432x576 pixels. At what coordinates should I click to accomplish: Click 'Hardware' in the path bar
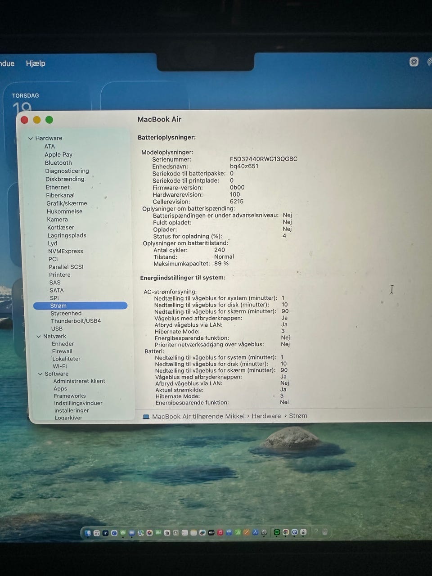click(x=266, y=416)
